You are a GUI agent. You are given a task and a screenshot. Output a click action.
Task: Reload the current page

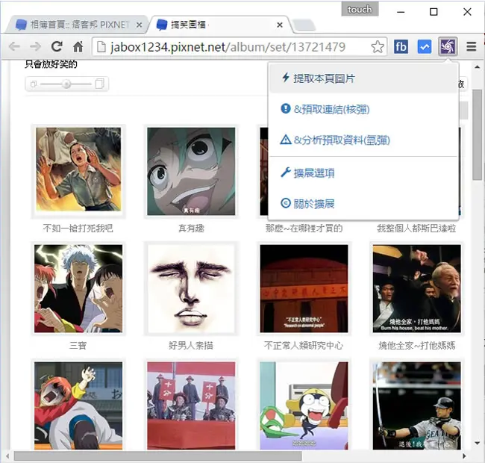pos(57,47)
